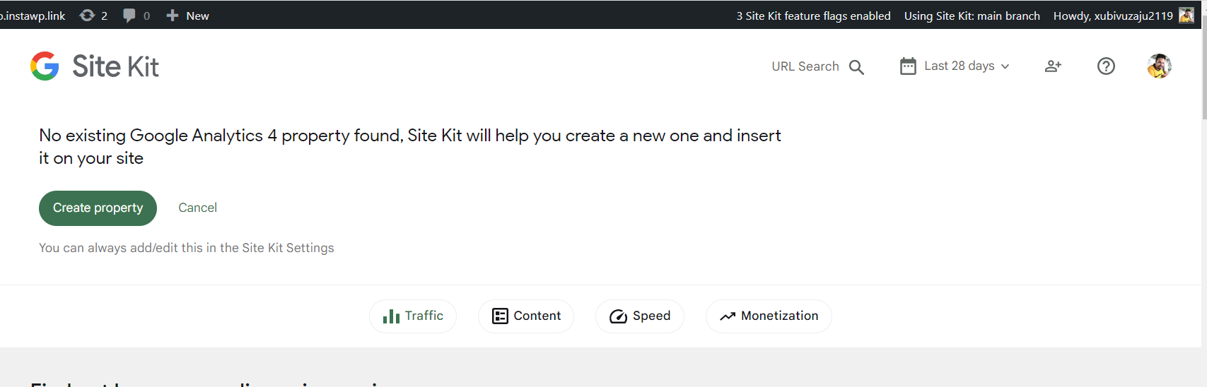Click the Create property button
The height and width of the screenshot is (387, 1207).
click(98, 208)
